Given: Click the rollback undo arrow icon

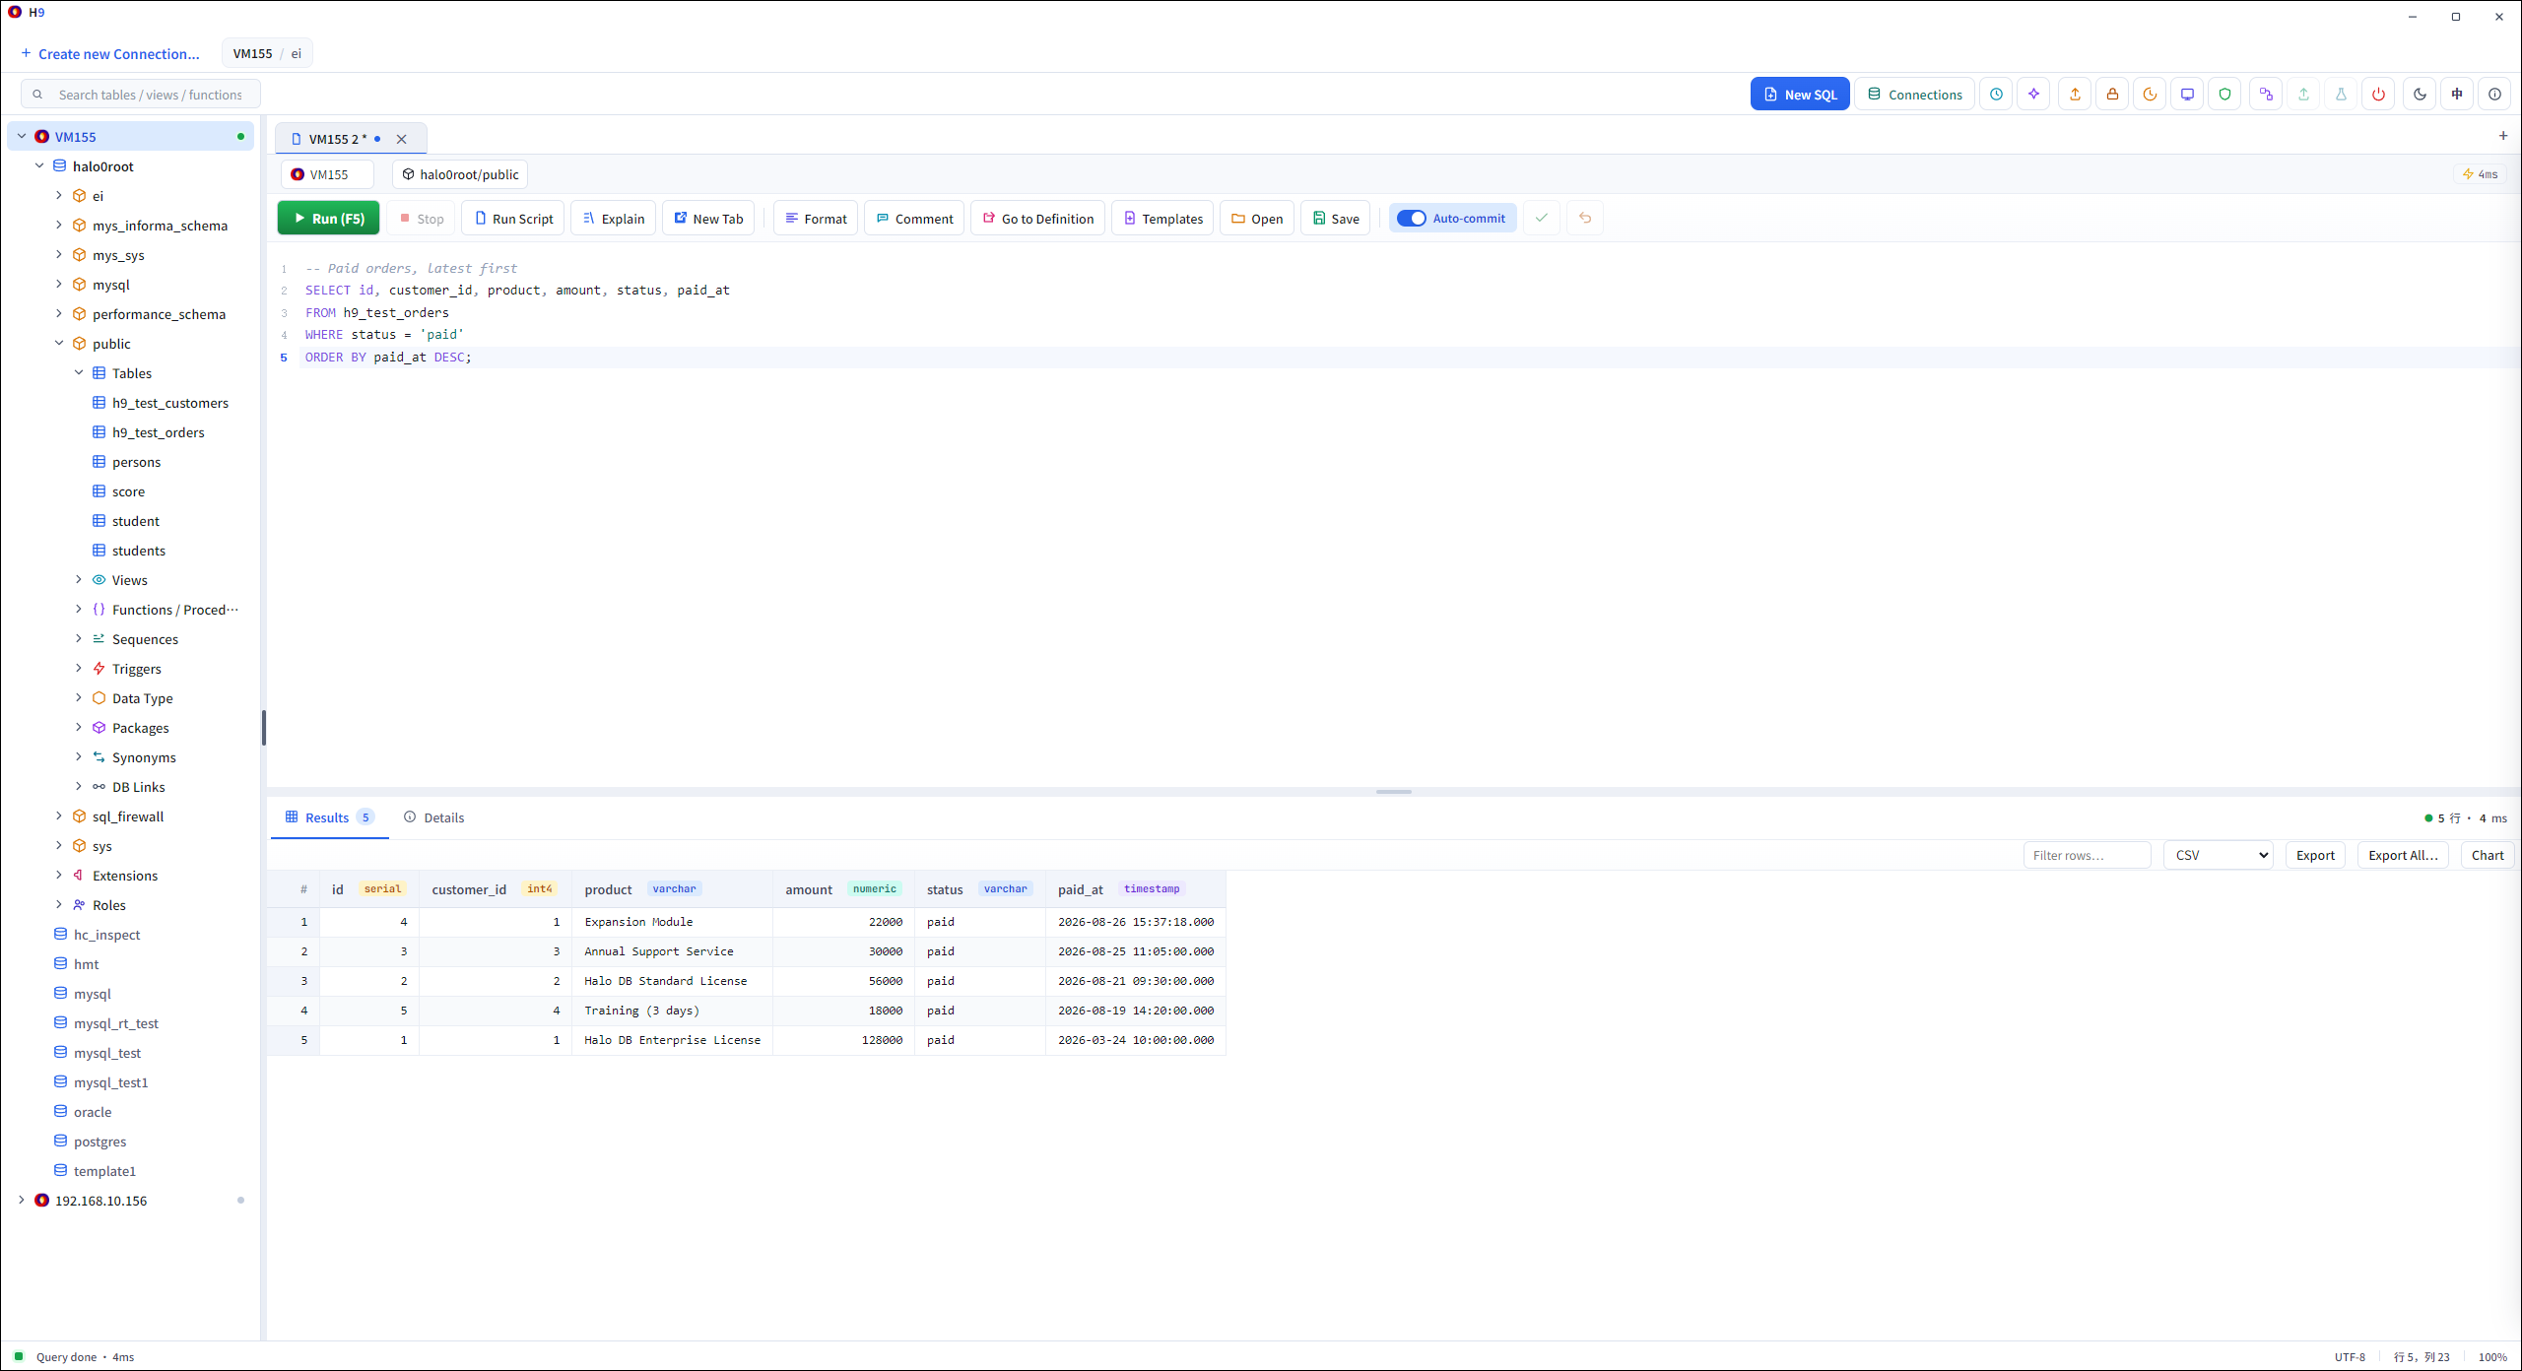Looking at the screenshot, I should point(1585,219).
